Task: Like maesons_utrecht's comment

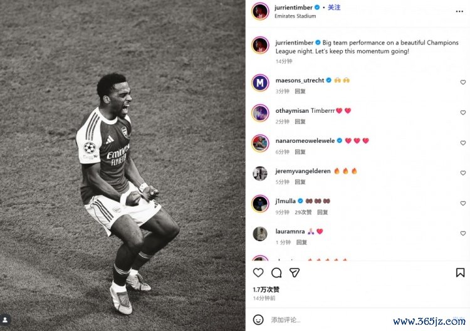Action: pos(463,83)
